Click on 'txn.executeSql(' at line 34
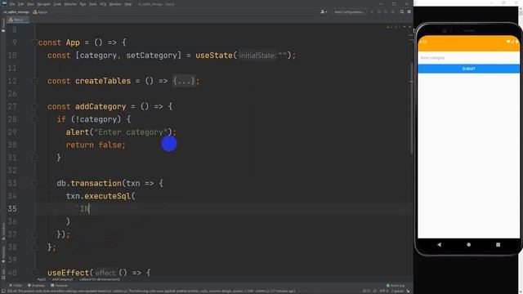The height and width of the screenshot is (294, 523). click(x=100, y=196)
